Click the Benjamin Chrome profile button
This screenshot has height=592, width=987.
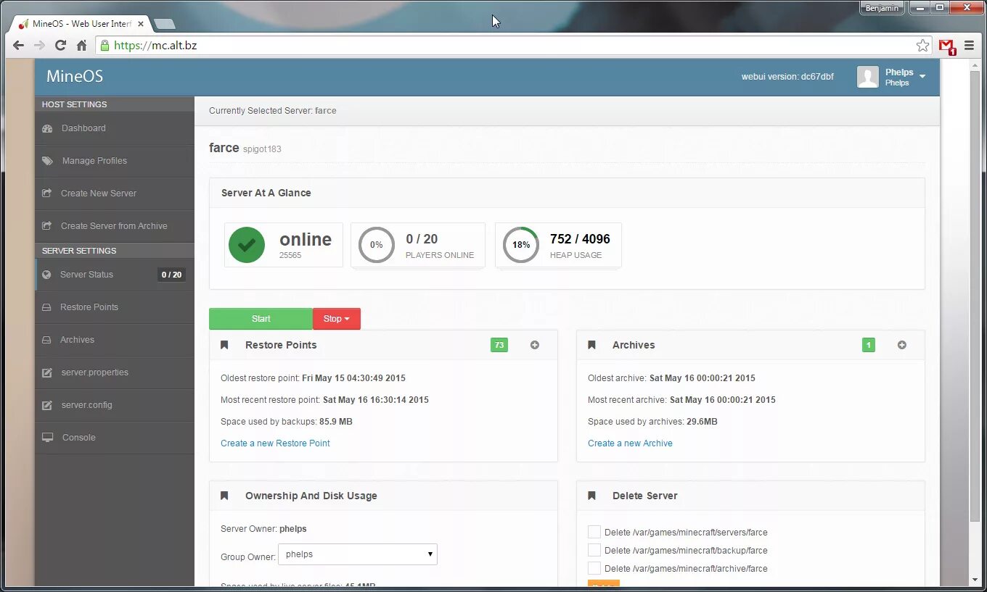click(x=882, y=8)
